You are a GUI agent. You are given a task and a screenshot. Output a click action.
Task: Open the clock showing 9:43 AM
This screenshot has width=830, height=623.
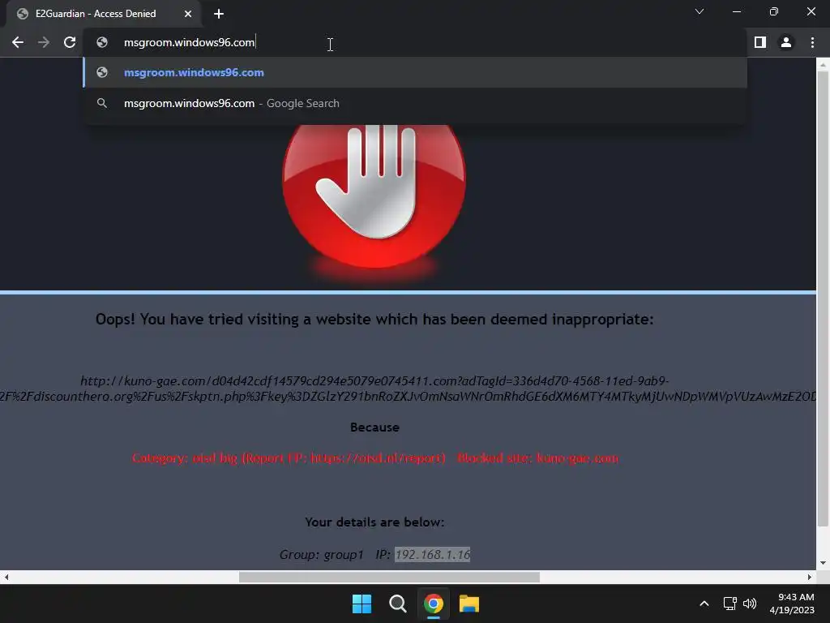tap(792, 604)
